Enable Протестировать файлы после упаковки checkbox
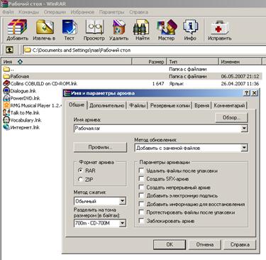 tap(141, 212)
